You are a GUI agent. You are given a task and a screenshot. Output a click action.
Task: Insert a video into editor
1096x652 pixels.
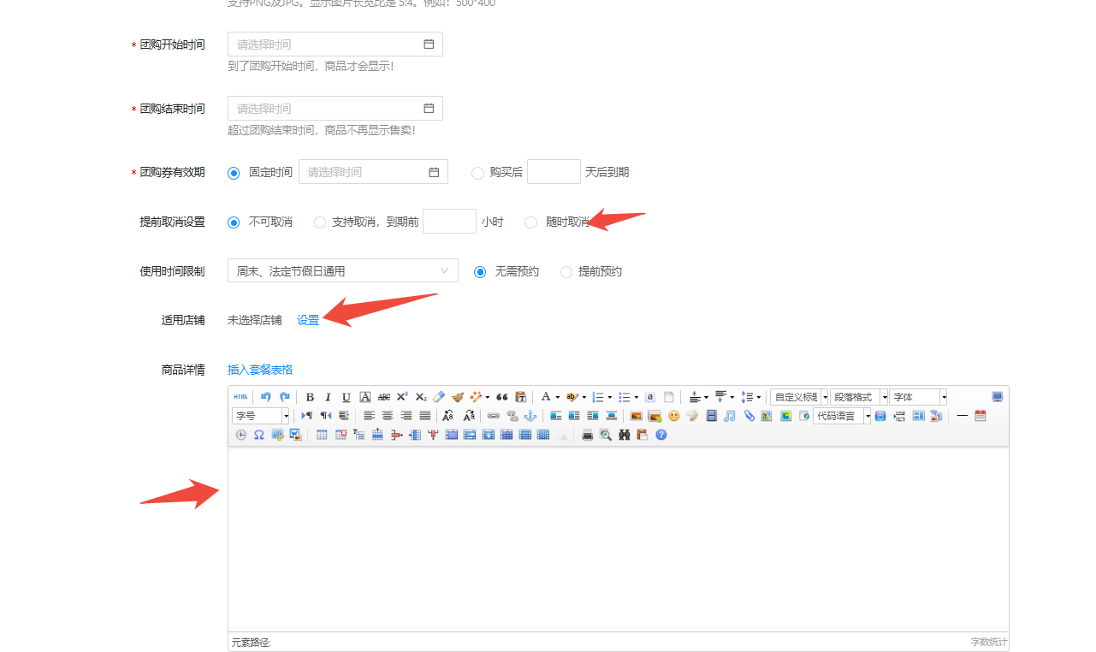click(711, 416)
